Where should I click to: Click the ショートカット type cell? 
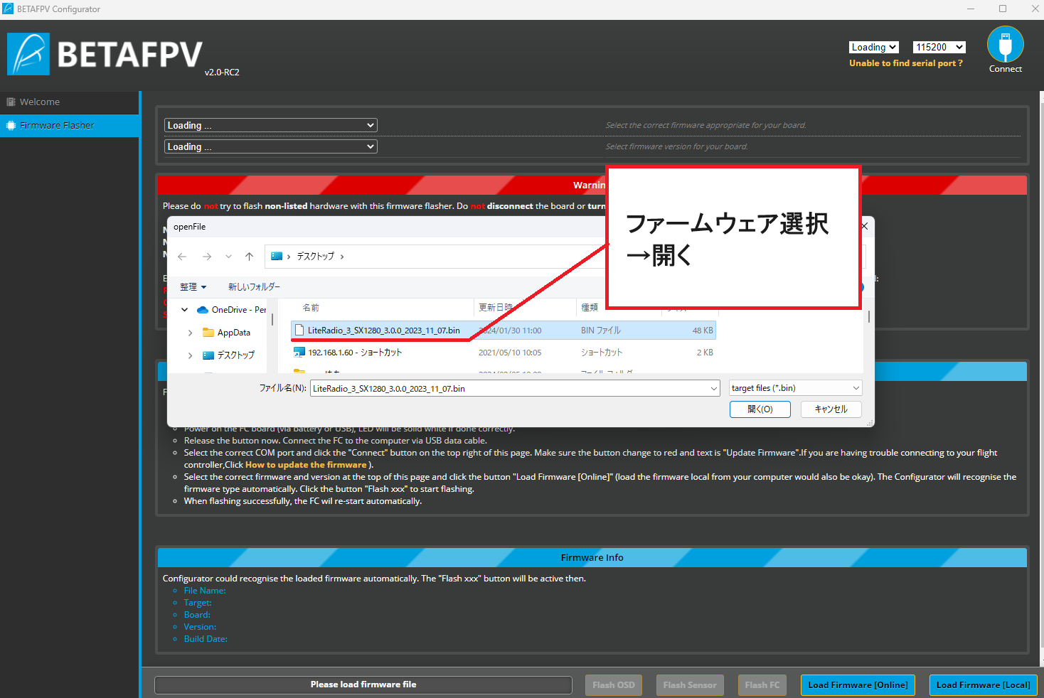point(602,353)
